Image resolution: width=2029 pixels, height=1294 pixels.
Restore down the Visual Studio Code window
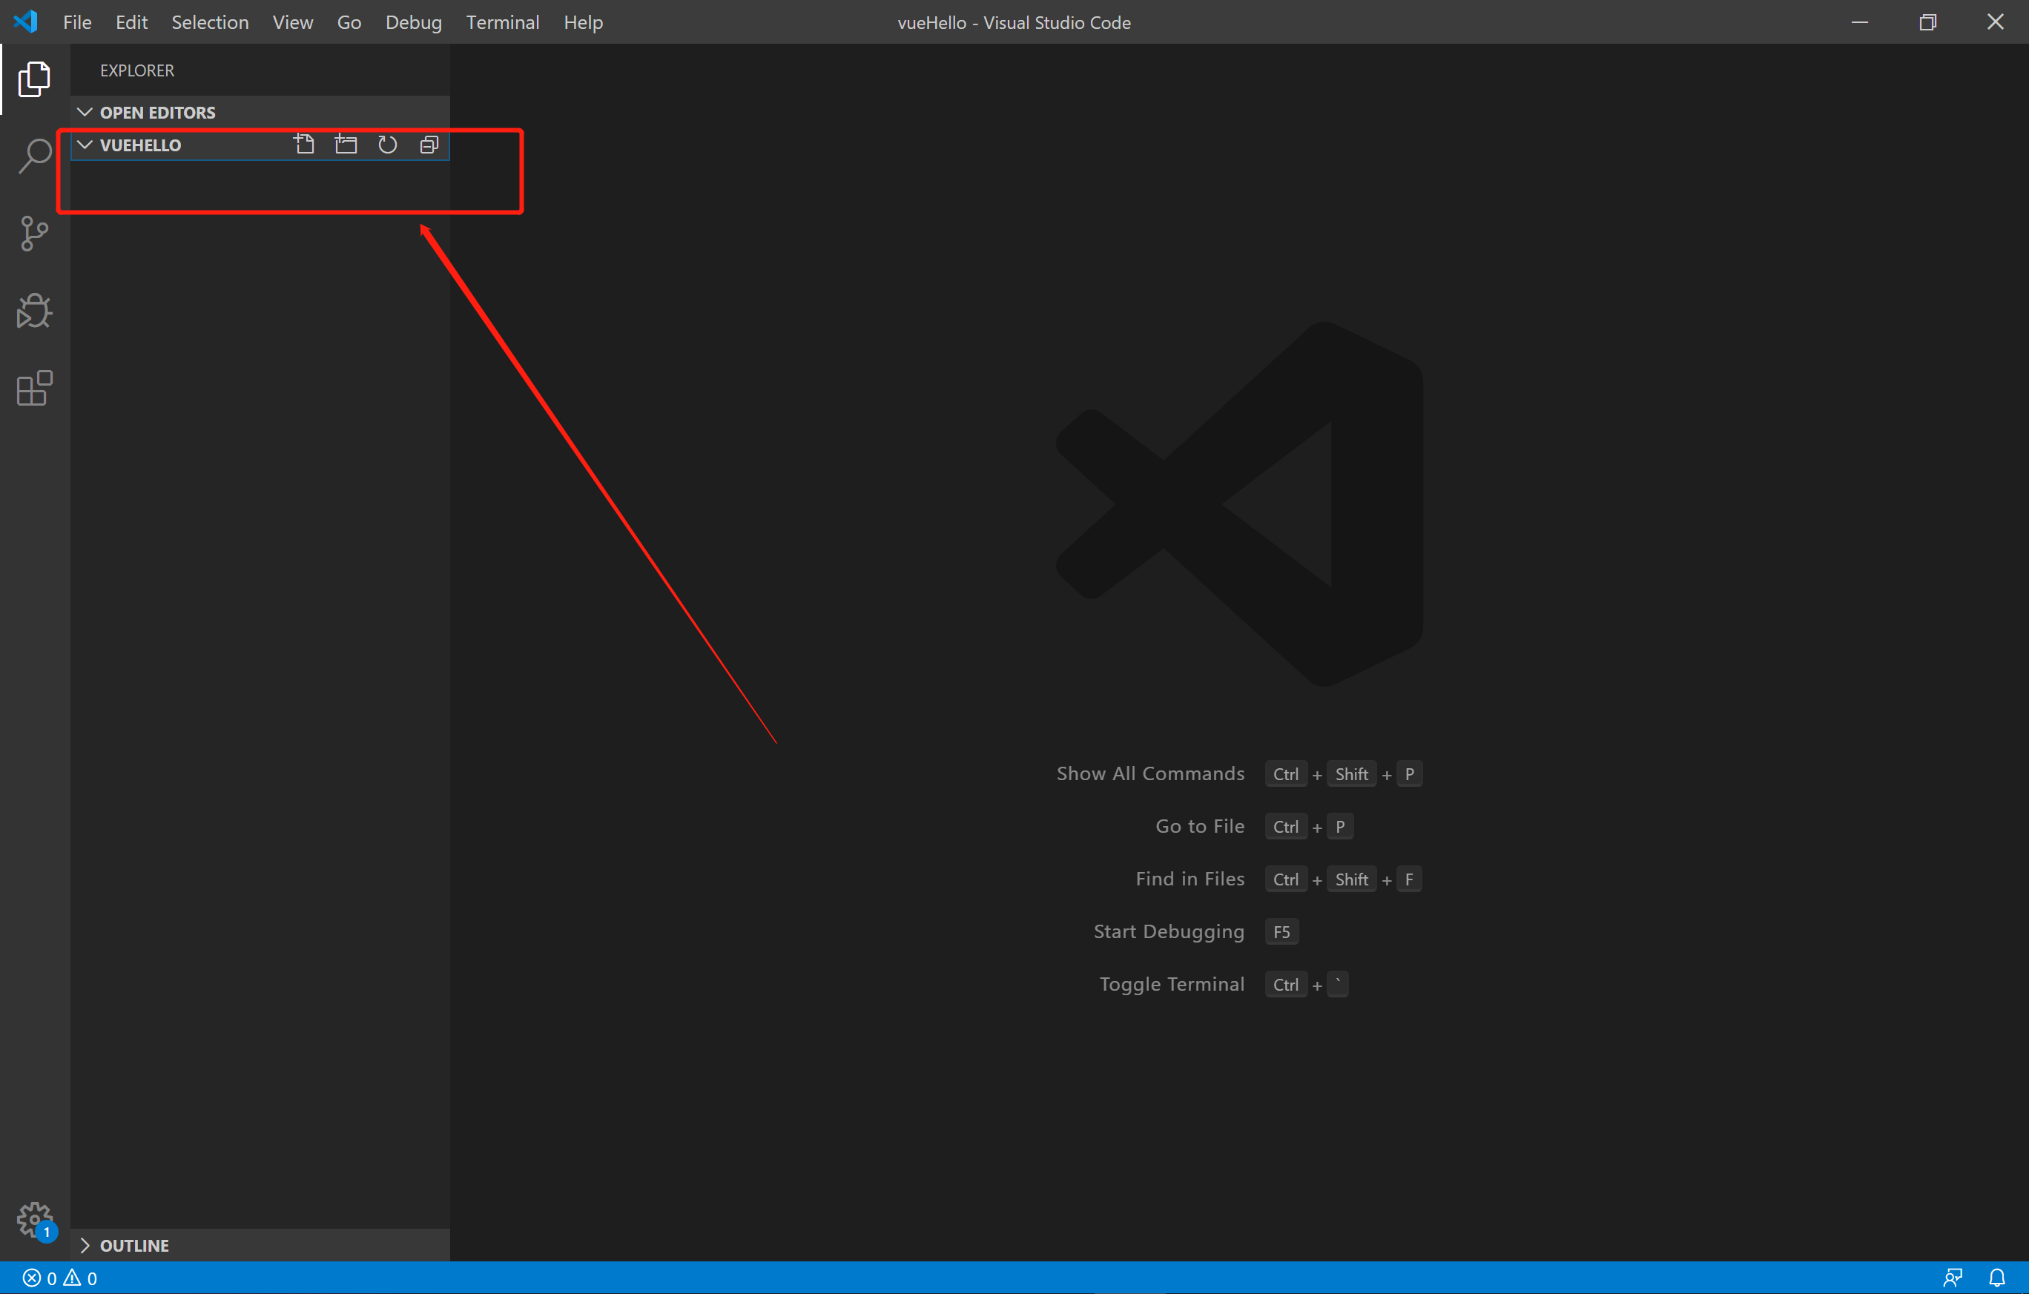click(x=1928, y=22)
